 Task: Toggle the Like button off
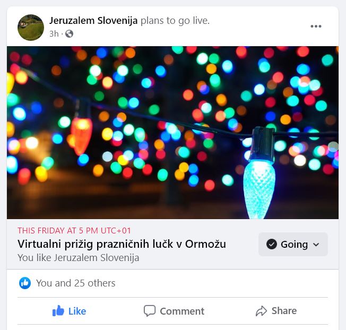[69, 311]
